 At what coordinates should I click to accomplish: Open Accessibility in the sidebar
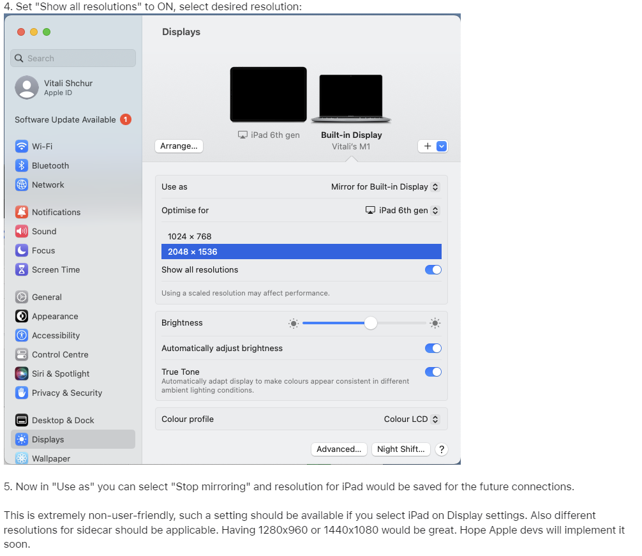tap(56, 335)
